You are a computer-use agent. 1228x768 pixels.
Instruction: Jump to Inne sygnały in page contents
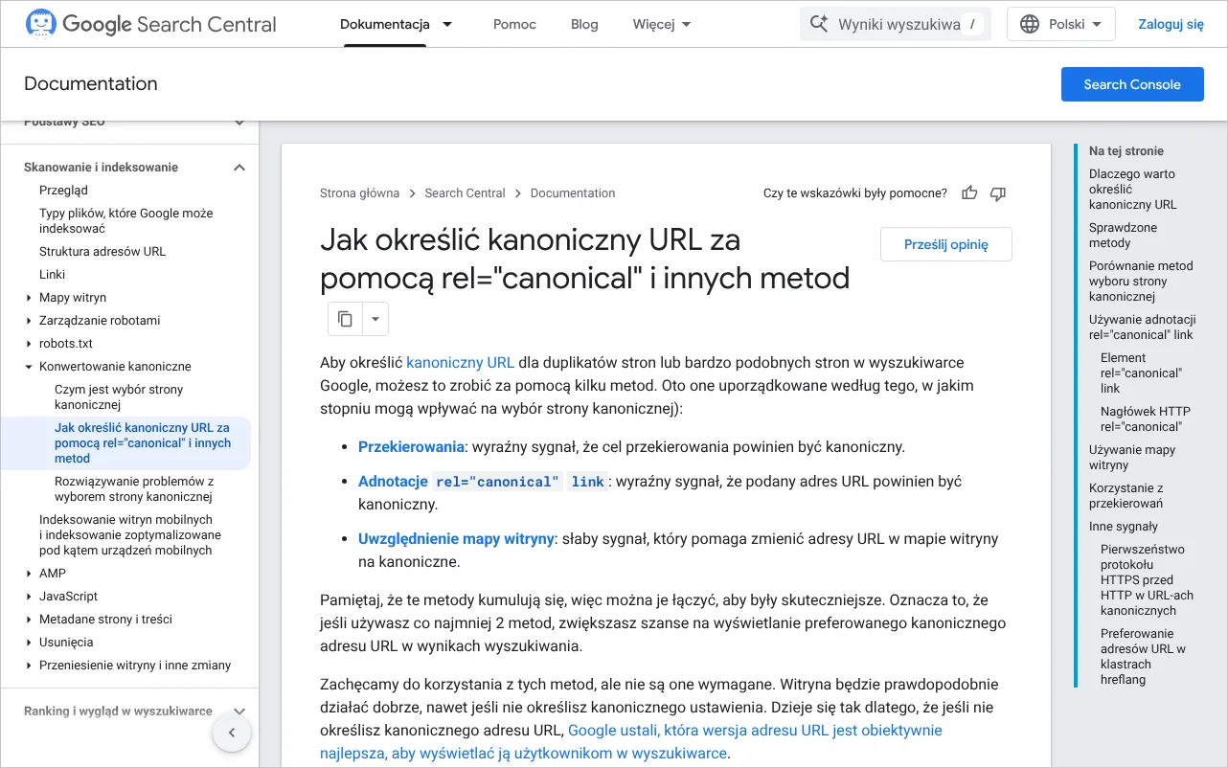(1123, 527)
